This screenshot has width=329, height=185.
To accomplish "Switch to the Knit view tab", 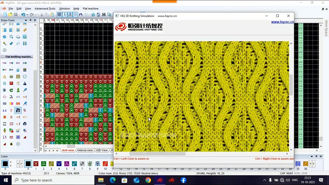I will 68,150.
